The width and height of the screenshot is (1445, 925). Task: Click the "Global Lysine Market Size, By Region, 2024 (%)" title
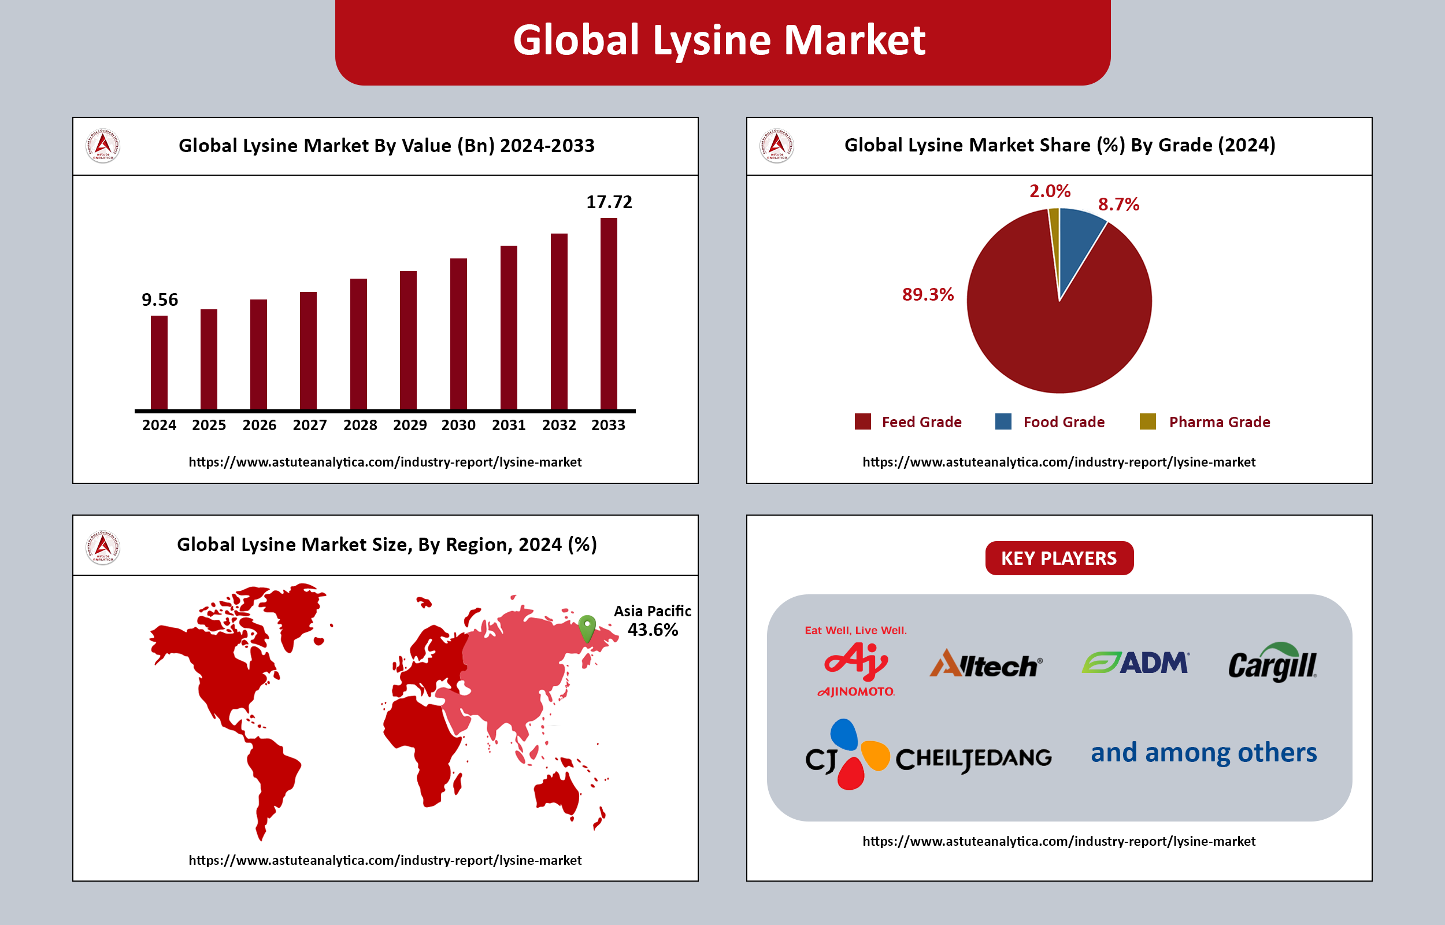pos(387,545)
